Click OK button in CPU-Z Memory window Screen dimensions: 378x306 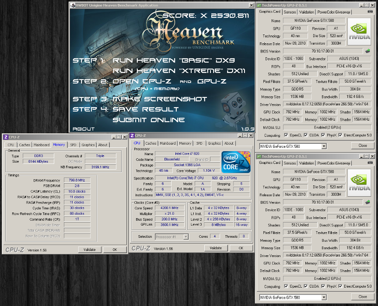[115, 250]
